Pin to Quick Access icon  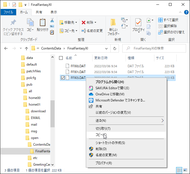click(13, 23)
